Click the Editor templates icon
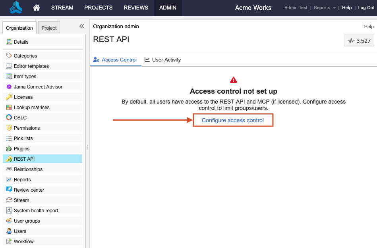 9,66
